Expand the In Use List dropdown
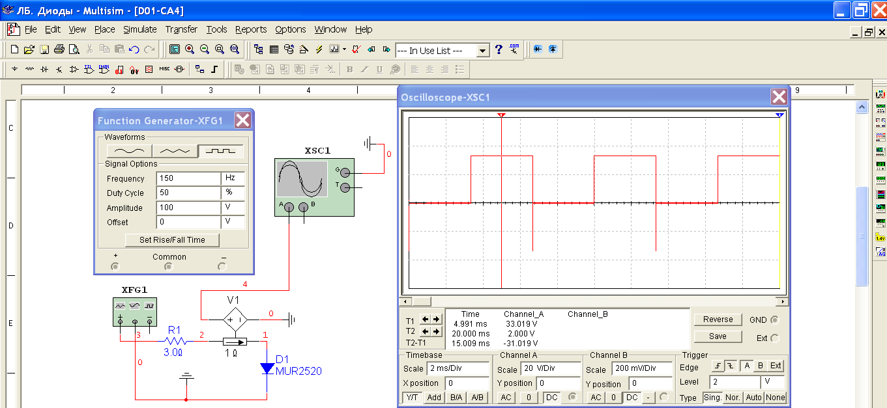 [x=482, y=51]
